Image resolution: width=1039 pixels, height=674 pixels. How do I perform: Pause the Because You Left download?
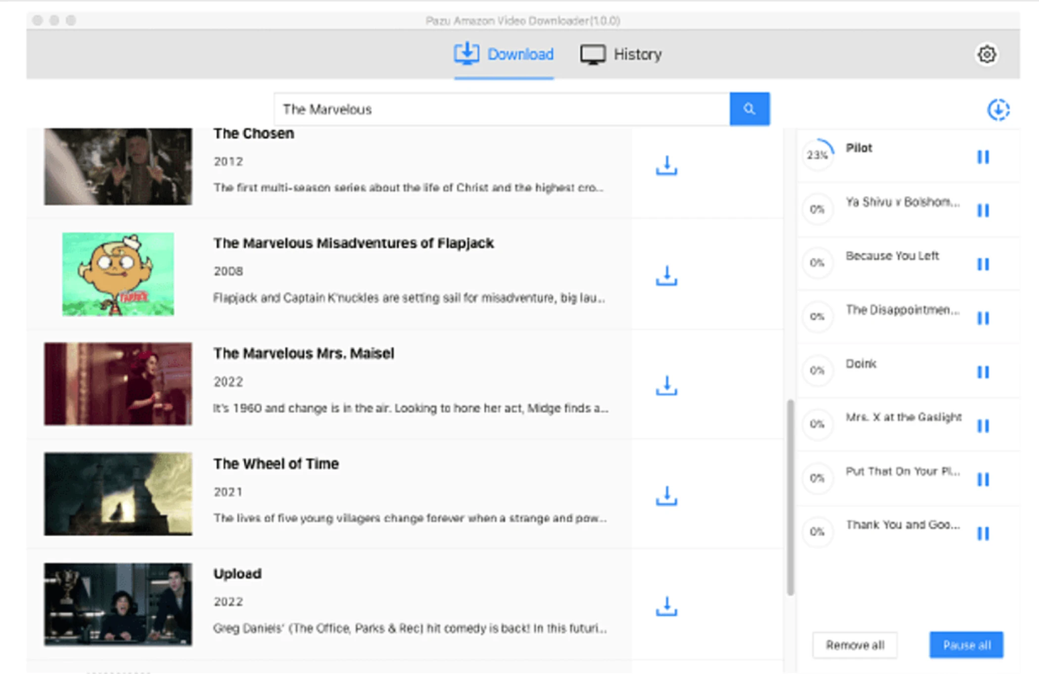(983, 264)
